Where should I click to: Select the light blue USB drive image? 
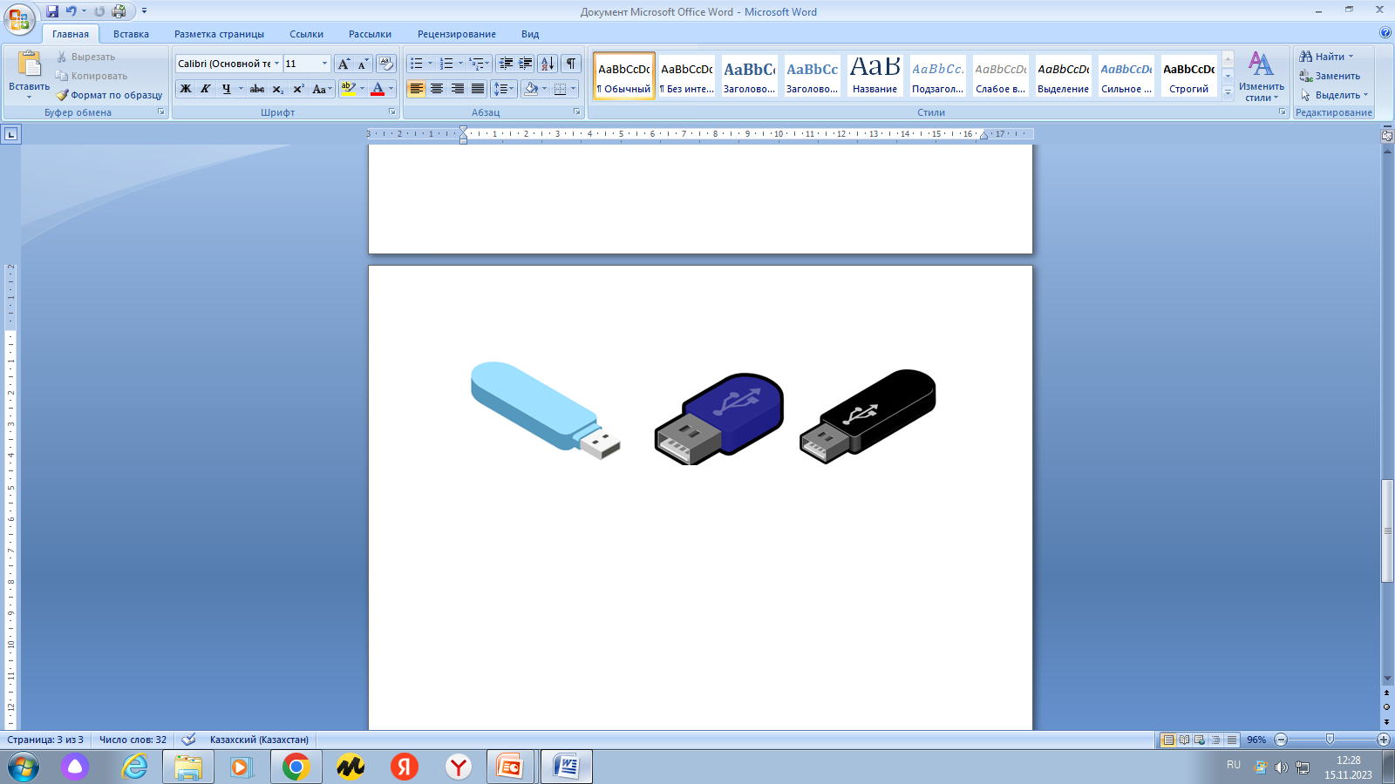(545, 409)
